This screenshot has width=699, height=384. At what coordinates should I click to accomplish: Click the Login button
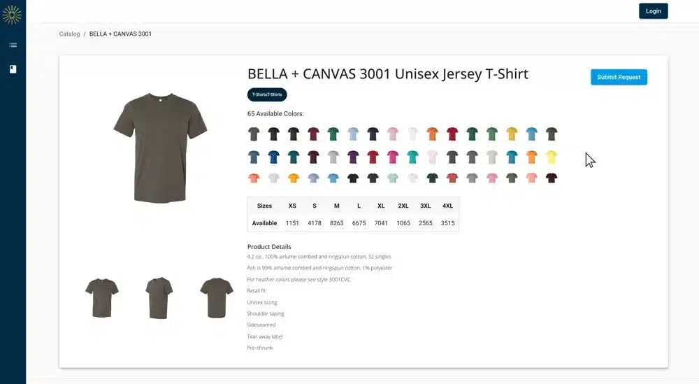click(653, 11)
